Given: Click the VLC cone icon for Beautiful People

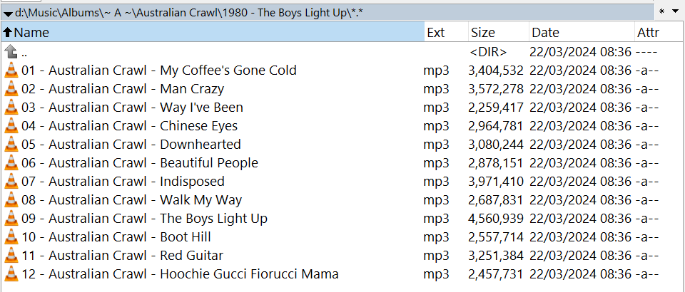Looking at the screenshot, I should [x=11, y=163].
